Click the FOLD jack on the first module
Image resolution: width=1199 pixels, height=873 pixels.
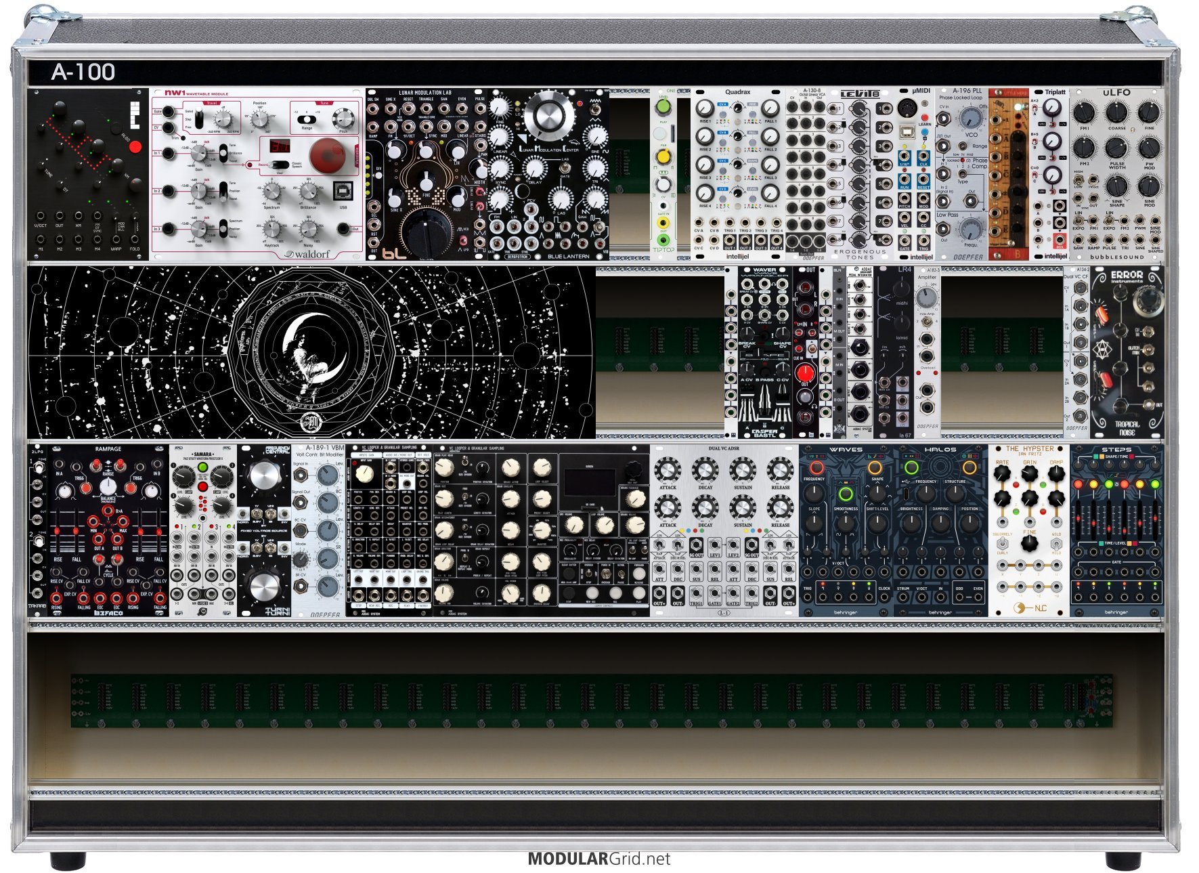(135, 239)
